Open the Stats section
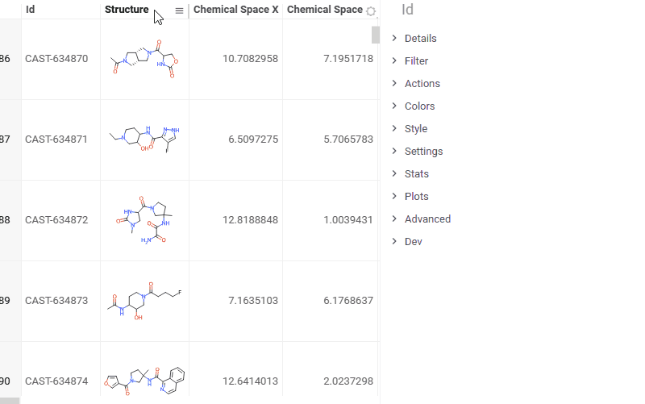The height and width of the screenshot is (404, 645). 416,174
